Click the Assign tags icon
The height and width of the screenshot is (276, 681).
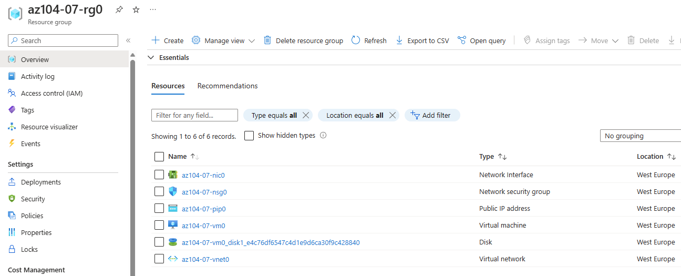pos(527,40)
